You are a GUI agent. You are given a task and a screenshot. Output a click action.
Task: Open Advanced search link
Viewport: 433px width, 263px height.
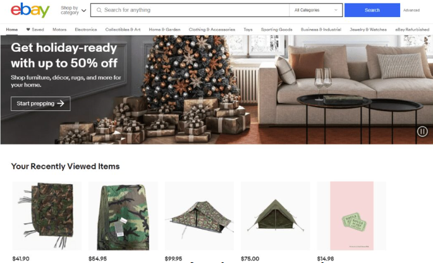(411, 10)
